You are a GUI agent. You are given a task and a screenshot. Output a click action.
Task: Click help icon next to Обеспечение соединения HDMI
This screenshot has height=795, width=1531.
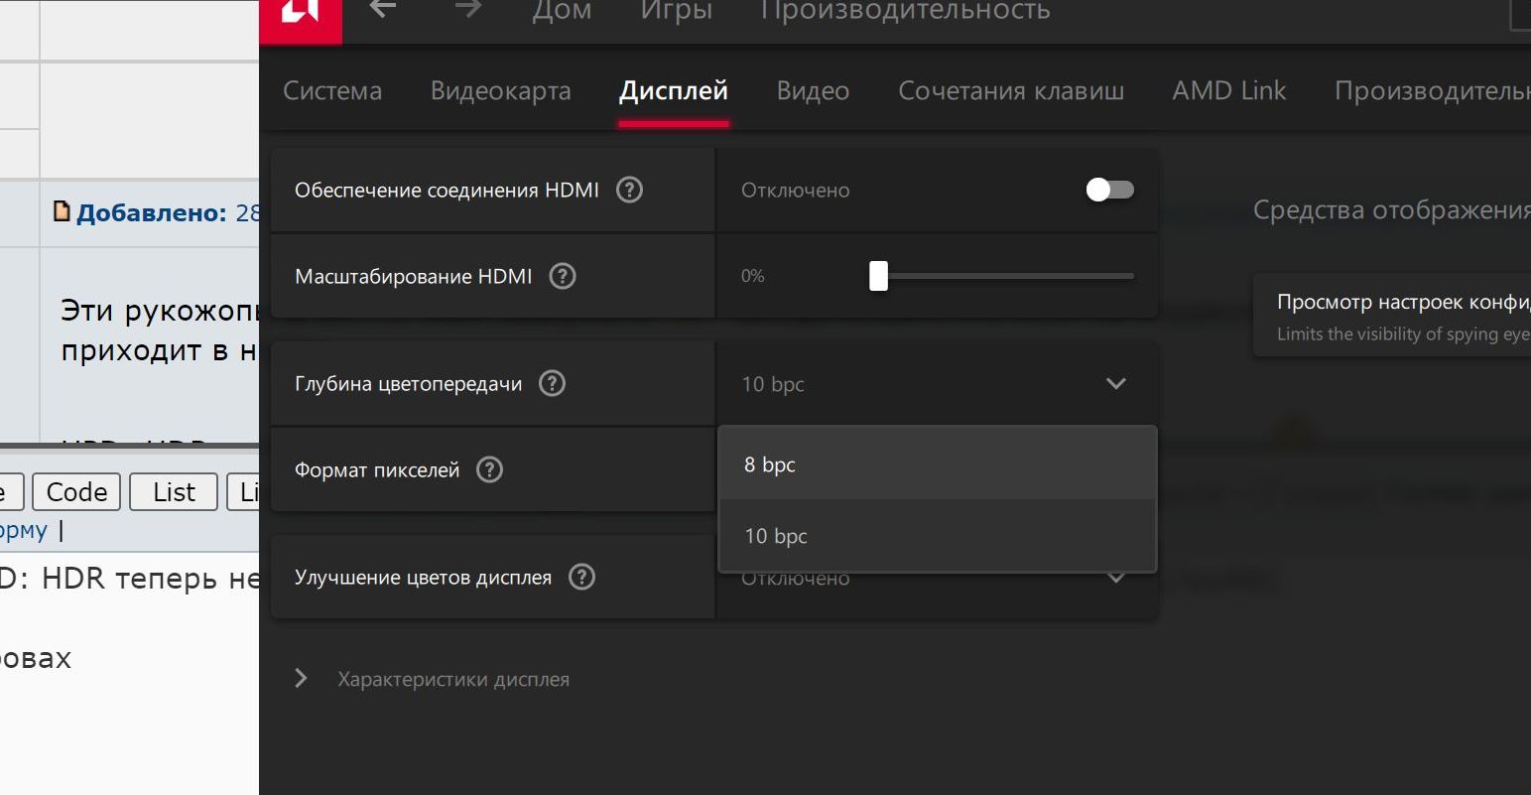629,190
